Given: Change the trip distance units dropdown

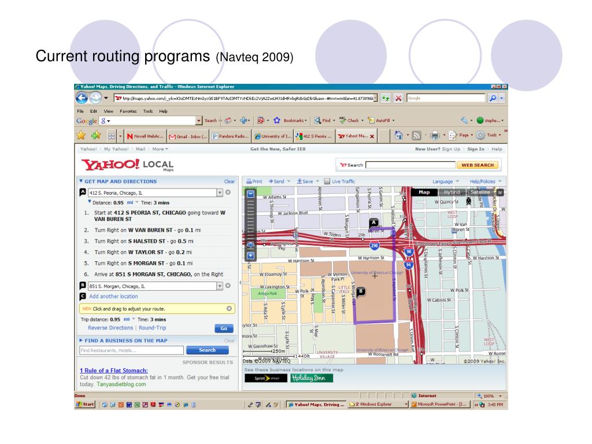Looking at the screenshot, I should pos(129,319).
